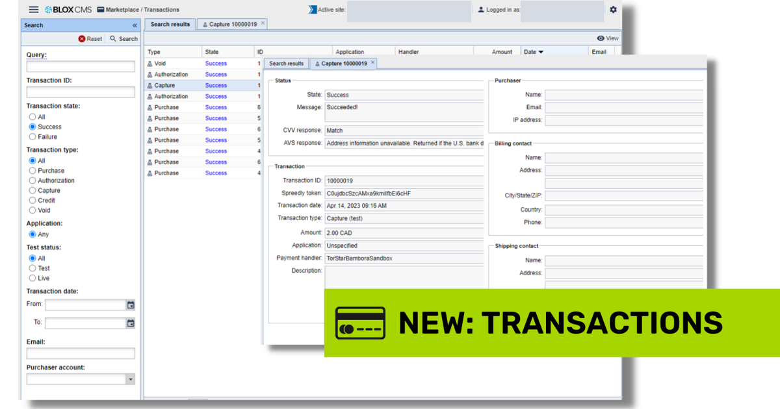Select Any under Application

(32, 234)
